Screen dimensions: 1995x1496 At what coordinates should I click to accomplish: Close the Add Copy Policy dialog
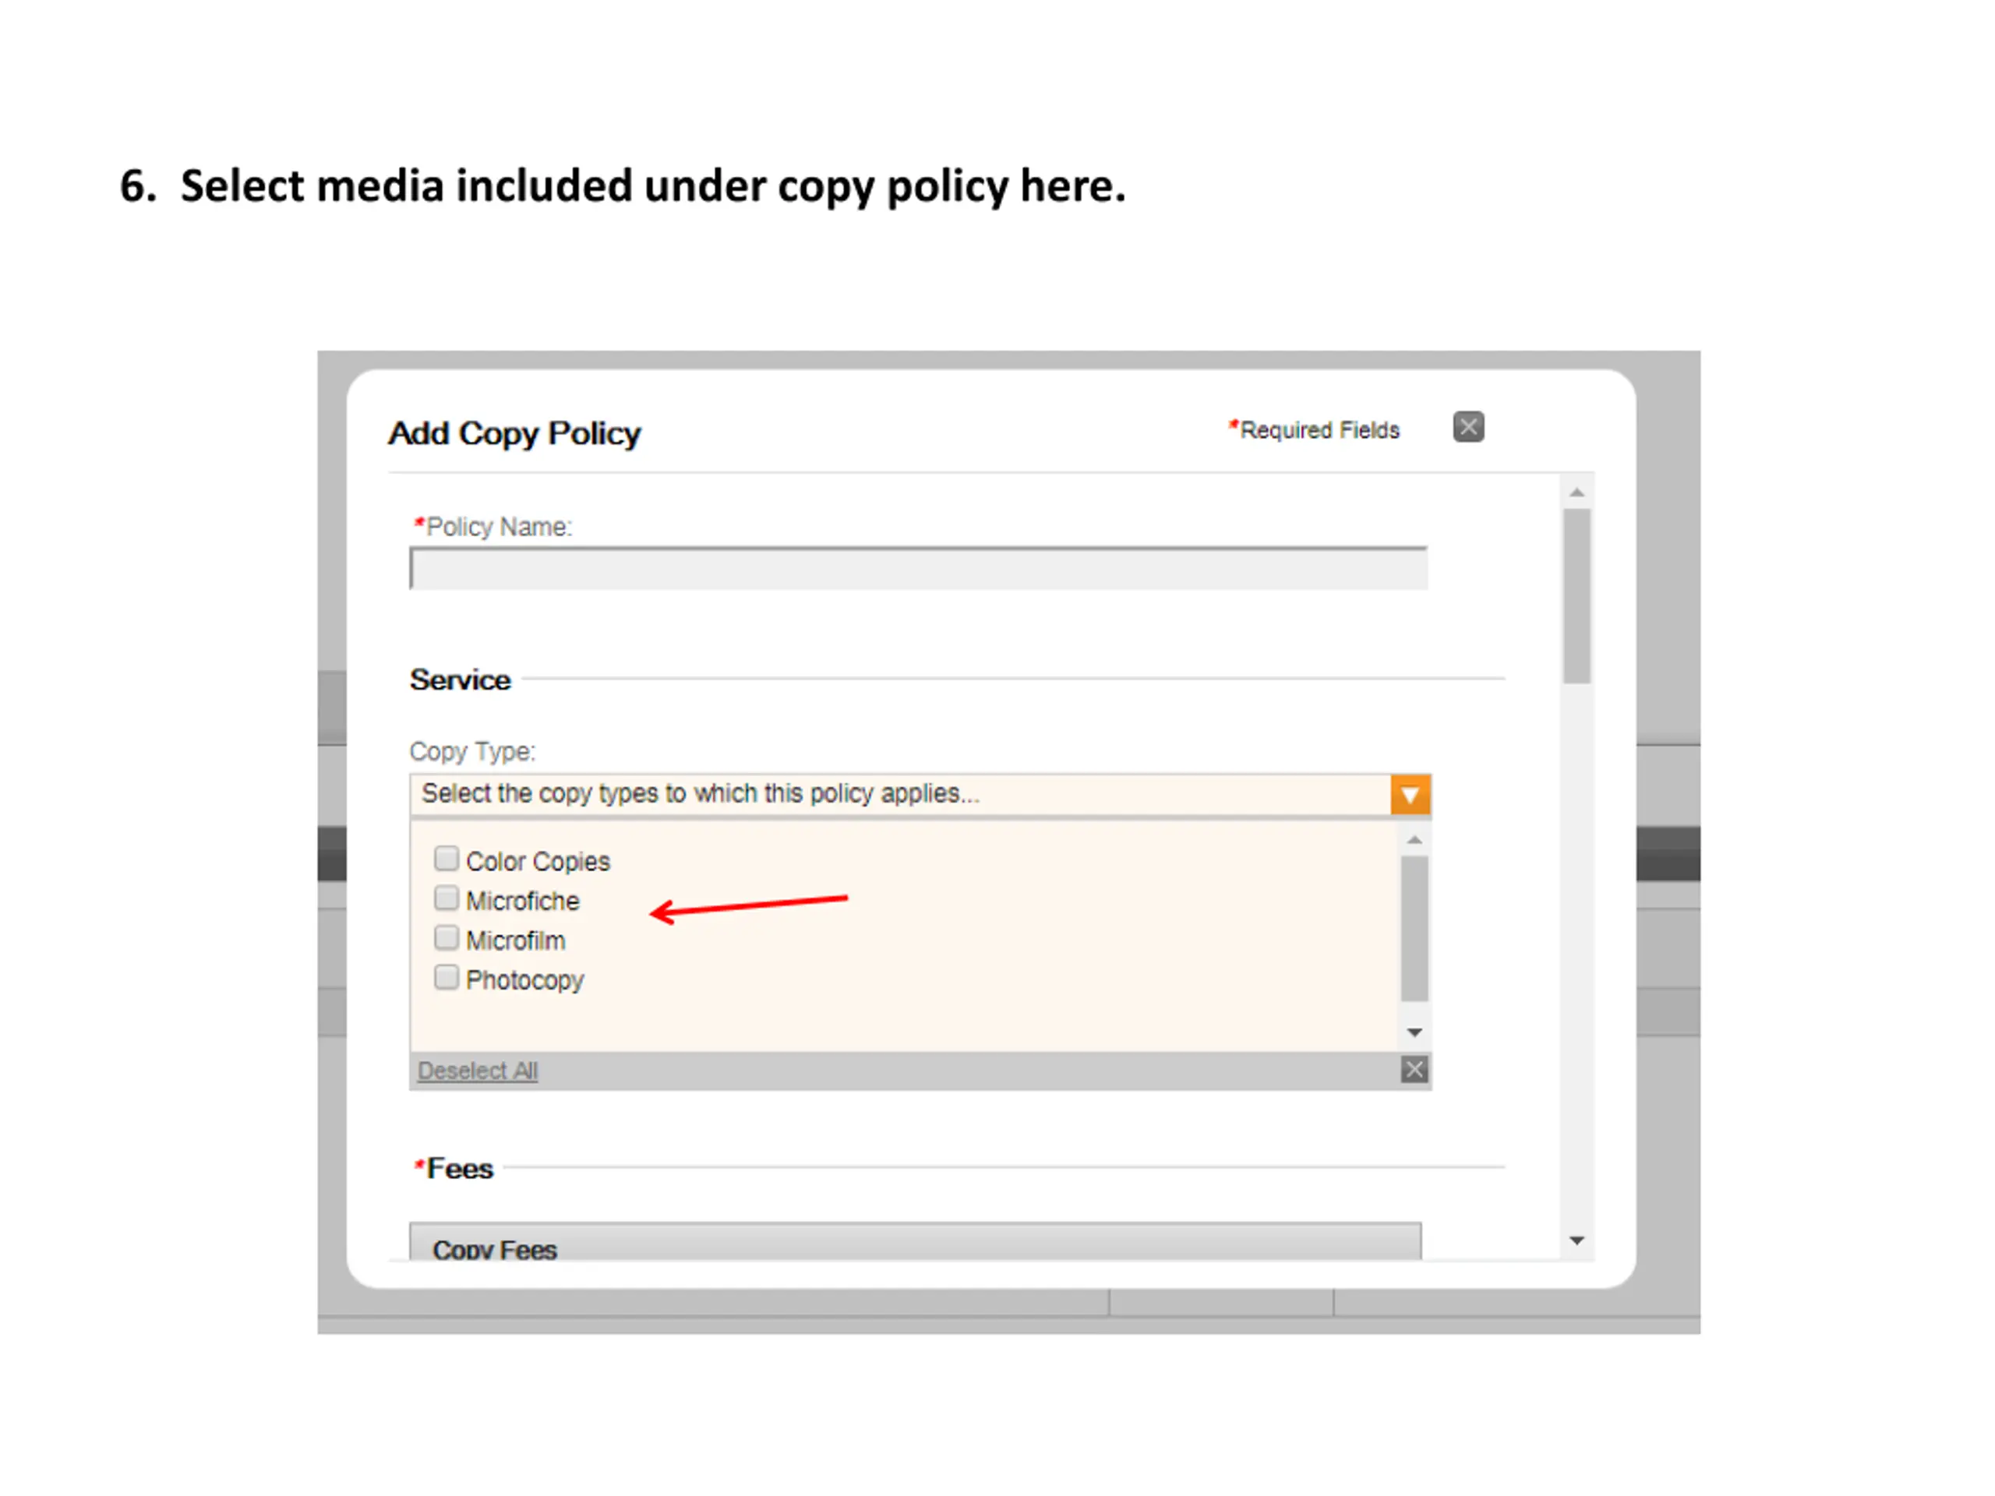[x=1468, y=428]
